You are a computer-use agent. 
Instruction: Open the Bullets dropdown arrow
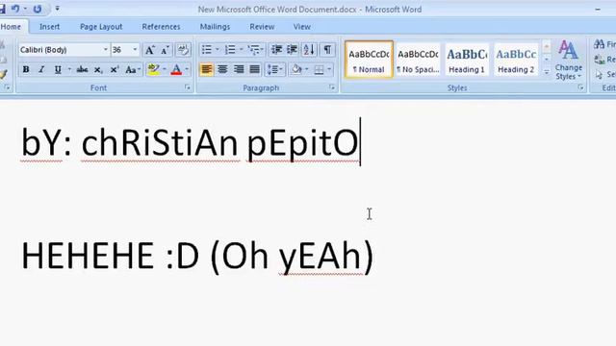tap(218, 50)
